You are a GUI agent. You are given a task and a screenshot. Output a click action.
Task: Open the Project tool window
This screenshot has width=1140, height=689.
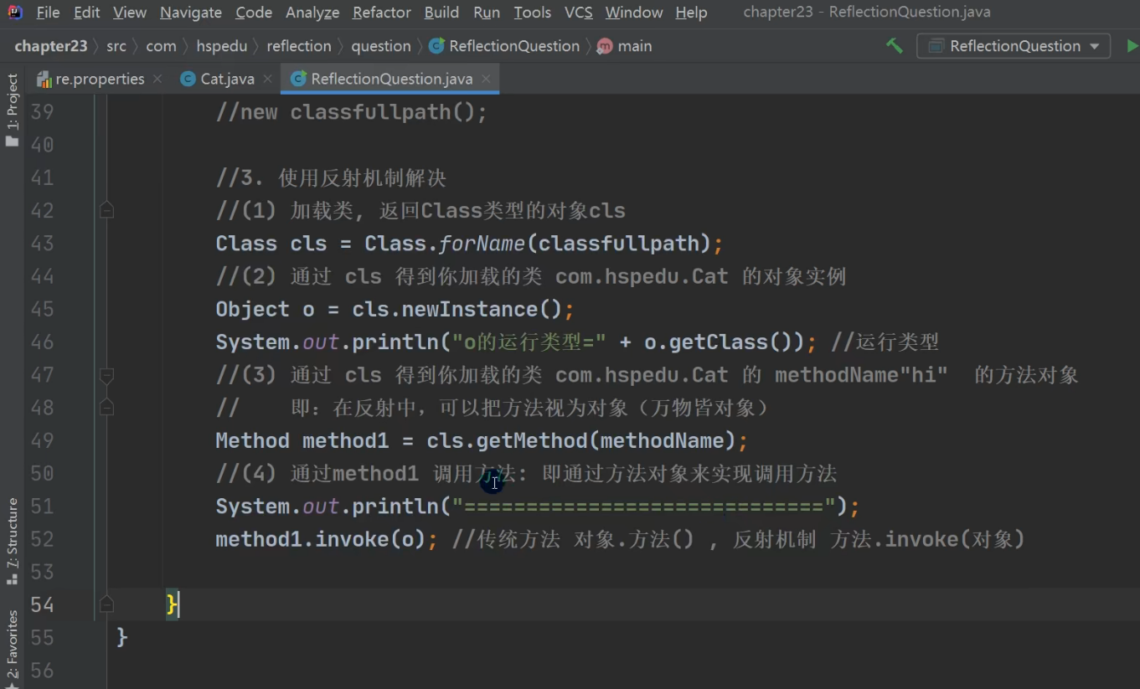12,110
